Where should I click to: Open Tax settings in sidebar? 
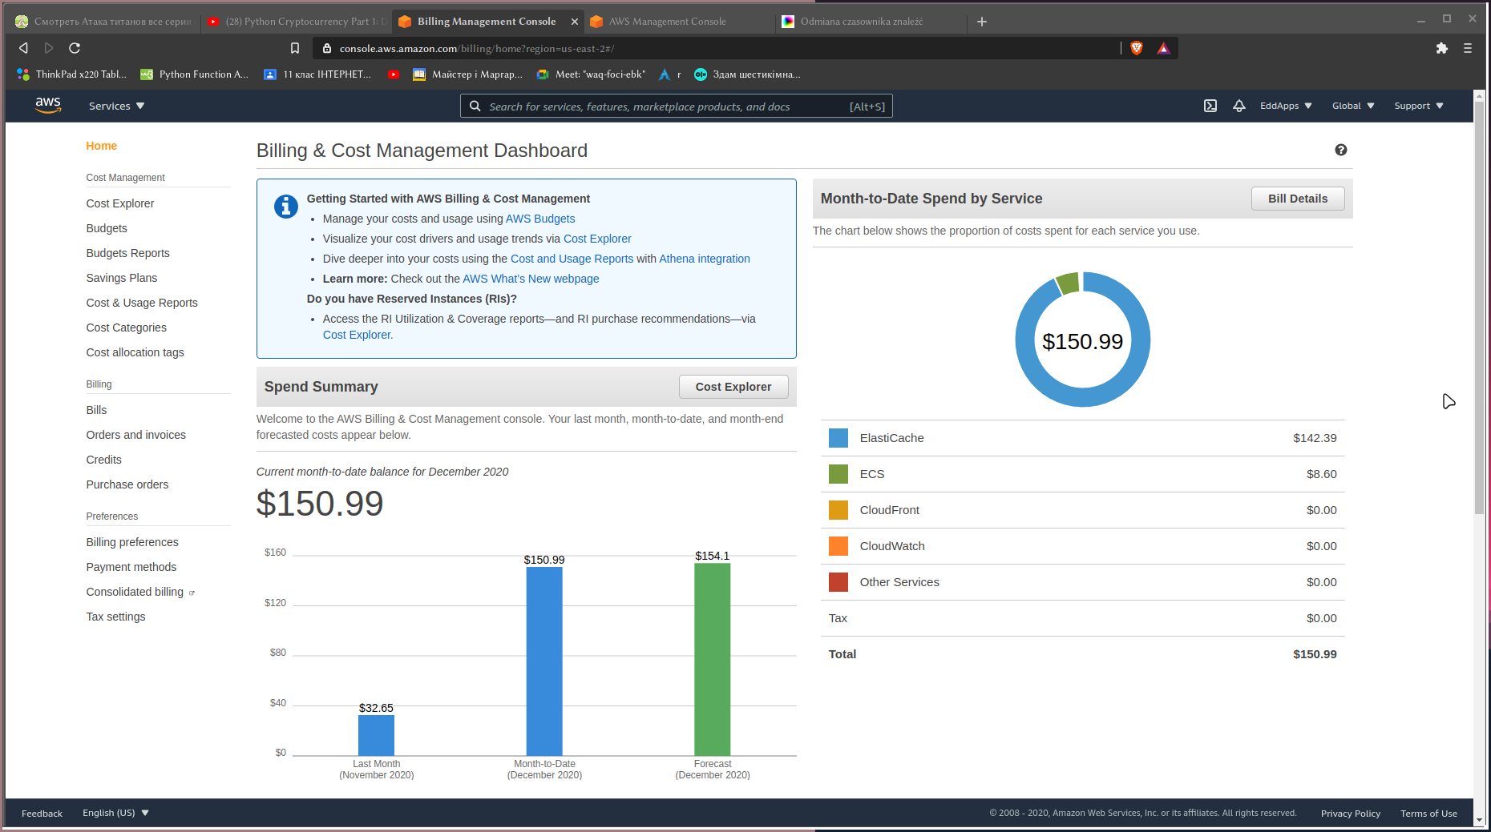point(115,617)
